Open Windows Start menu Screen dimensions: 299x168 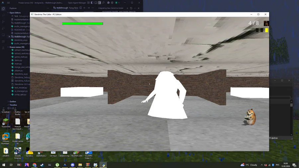(x=4, y=165)
